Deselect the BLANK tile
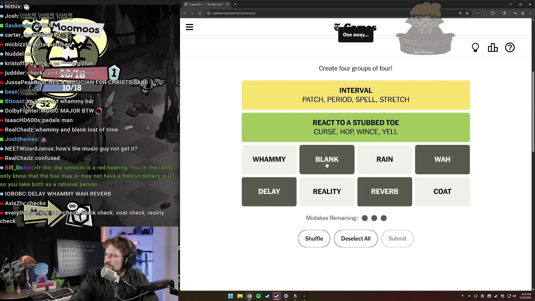 pyautogui.click(x=327, y=159)
